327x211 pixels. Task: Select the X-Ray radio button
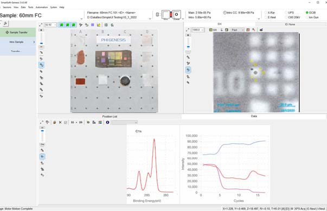266,12
